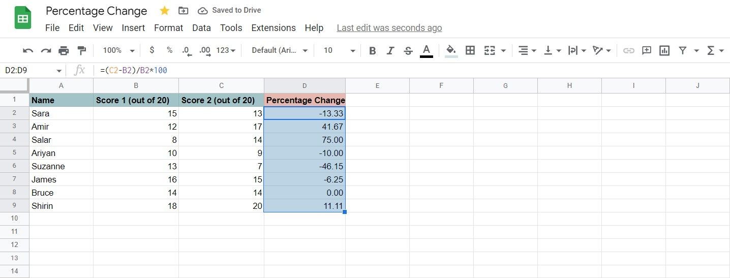Expand filter views arrow

point(696,50)
